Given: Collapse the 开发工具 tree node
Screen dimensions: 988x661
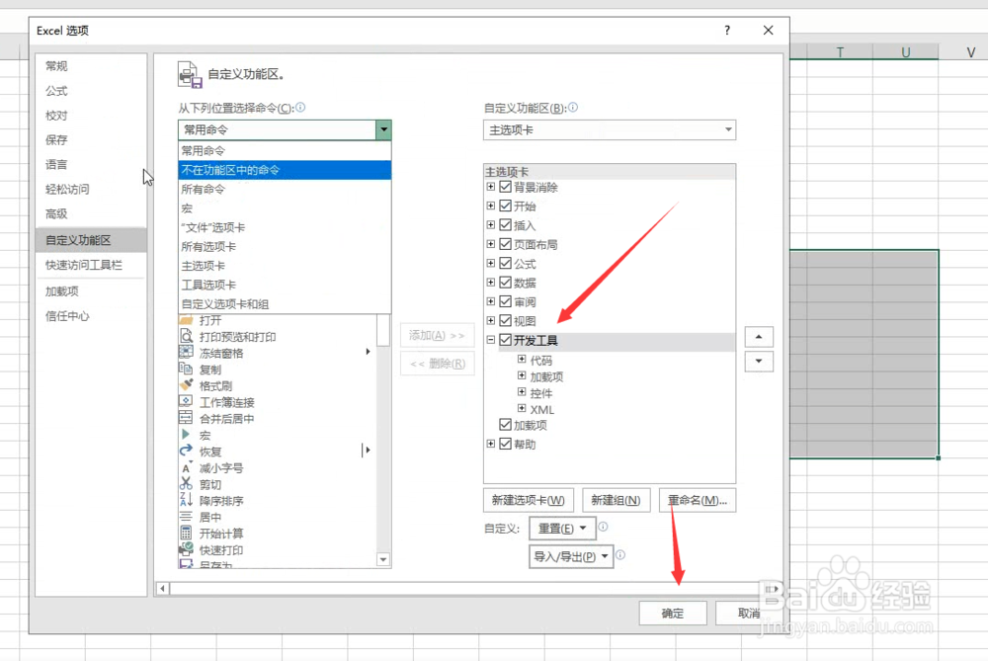Looking at the screenshot, I should (491, 340).
